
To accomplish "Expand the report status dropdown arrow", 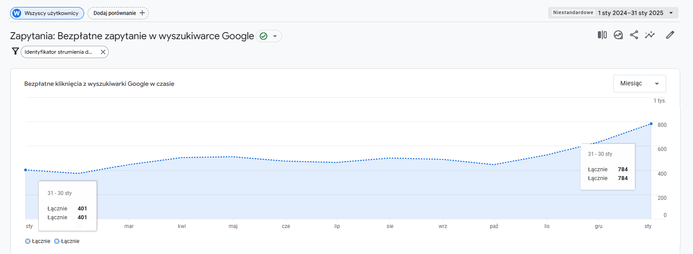I will tap(275, 36).
